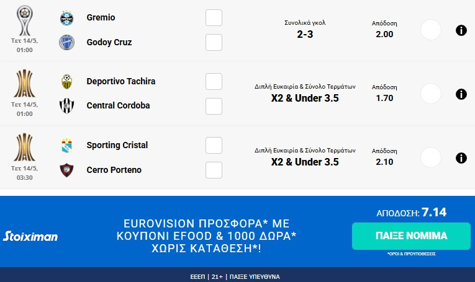Viewport: 475px width, 282px height.
Task: Open info icon for Deportivo Tachira match
Action: click(x=461, y=94)
